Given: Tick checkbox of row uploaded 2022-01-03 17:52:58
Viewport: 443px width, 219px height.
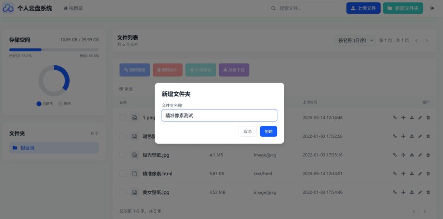Looking at the screenshot, I should (x=122, y=136).
